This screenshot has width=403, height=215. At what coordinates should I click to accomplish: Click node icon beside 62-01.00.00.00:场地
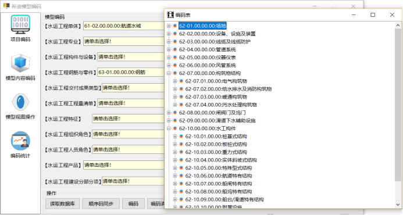pyautogui.click(x=175, y=26)
